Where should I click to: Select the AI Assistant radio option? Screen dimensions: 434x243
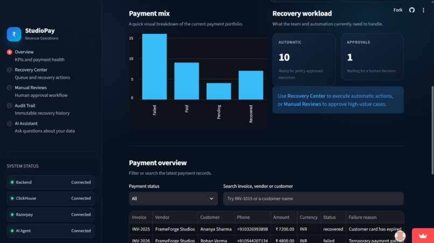pyautogui.click(x=9, y=124)
